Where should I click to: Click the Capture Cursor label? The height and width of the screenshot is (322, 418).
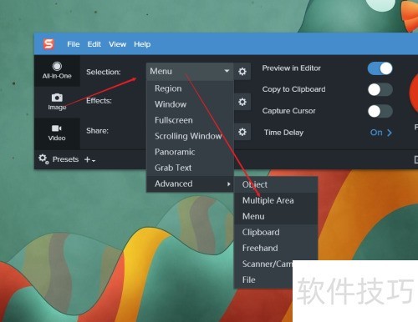click(x=288, y=111)
